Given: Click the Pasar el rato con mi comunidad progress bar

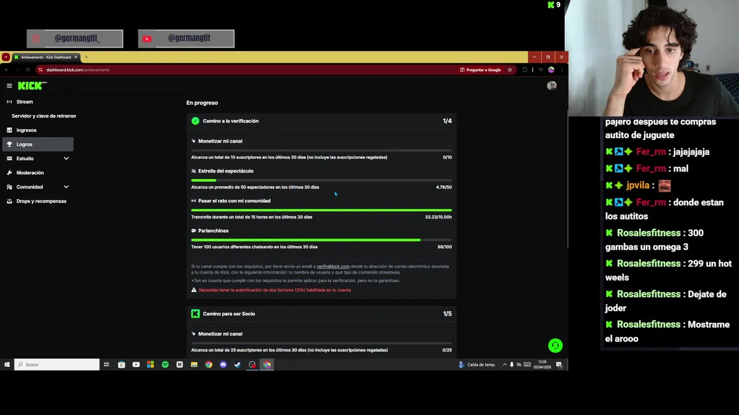Looking at the screenshot, I should pyautogui.click(x=322, y=210).
